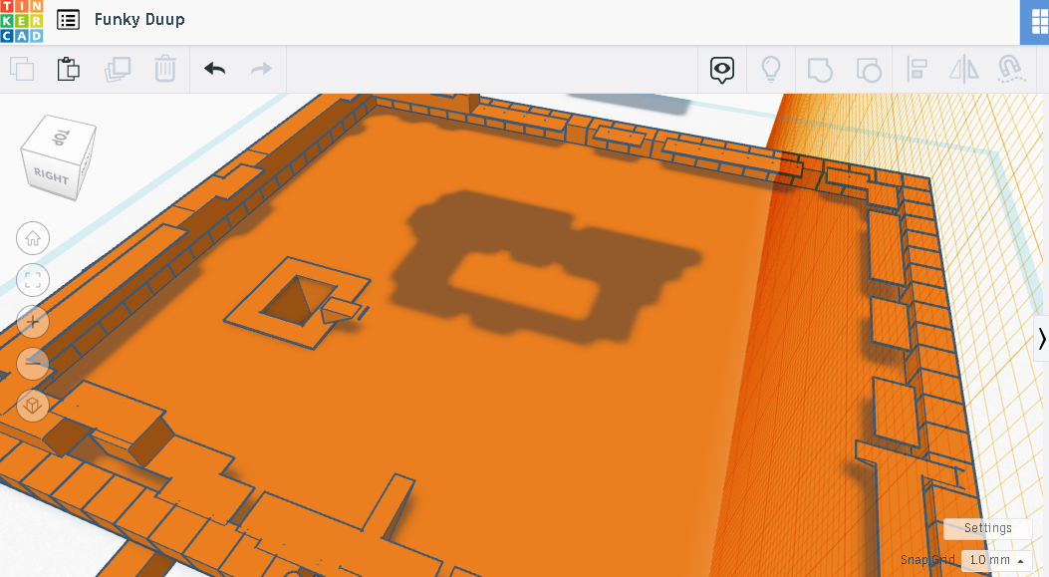The image size is (1049, 577).
Task: Toggle the eye comment visibility tool
Action: [x=721, y=70]
